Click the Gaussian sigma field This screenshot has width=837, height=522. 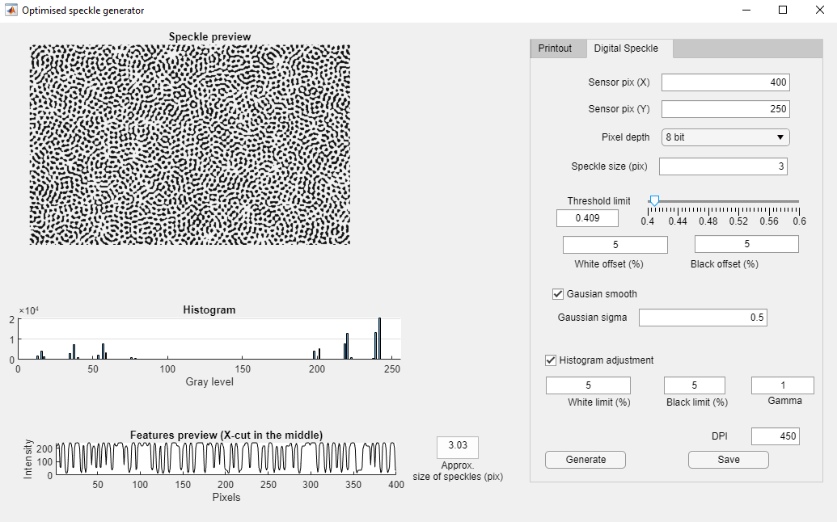[703, 318]
